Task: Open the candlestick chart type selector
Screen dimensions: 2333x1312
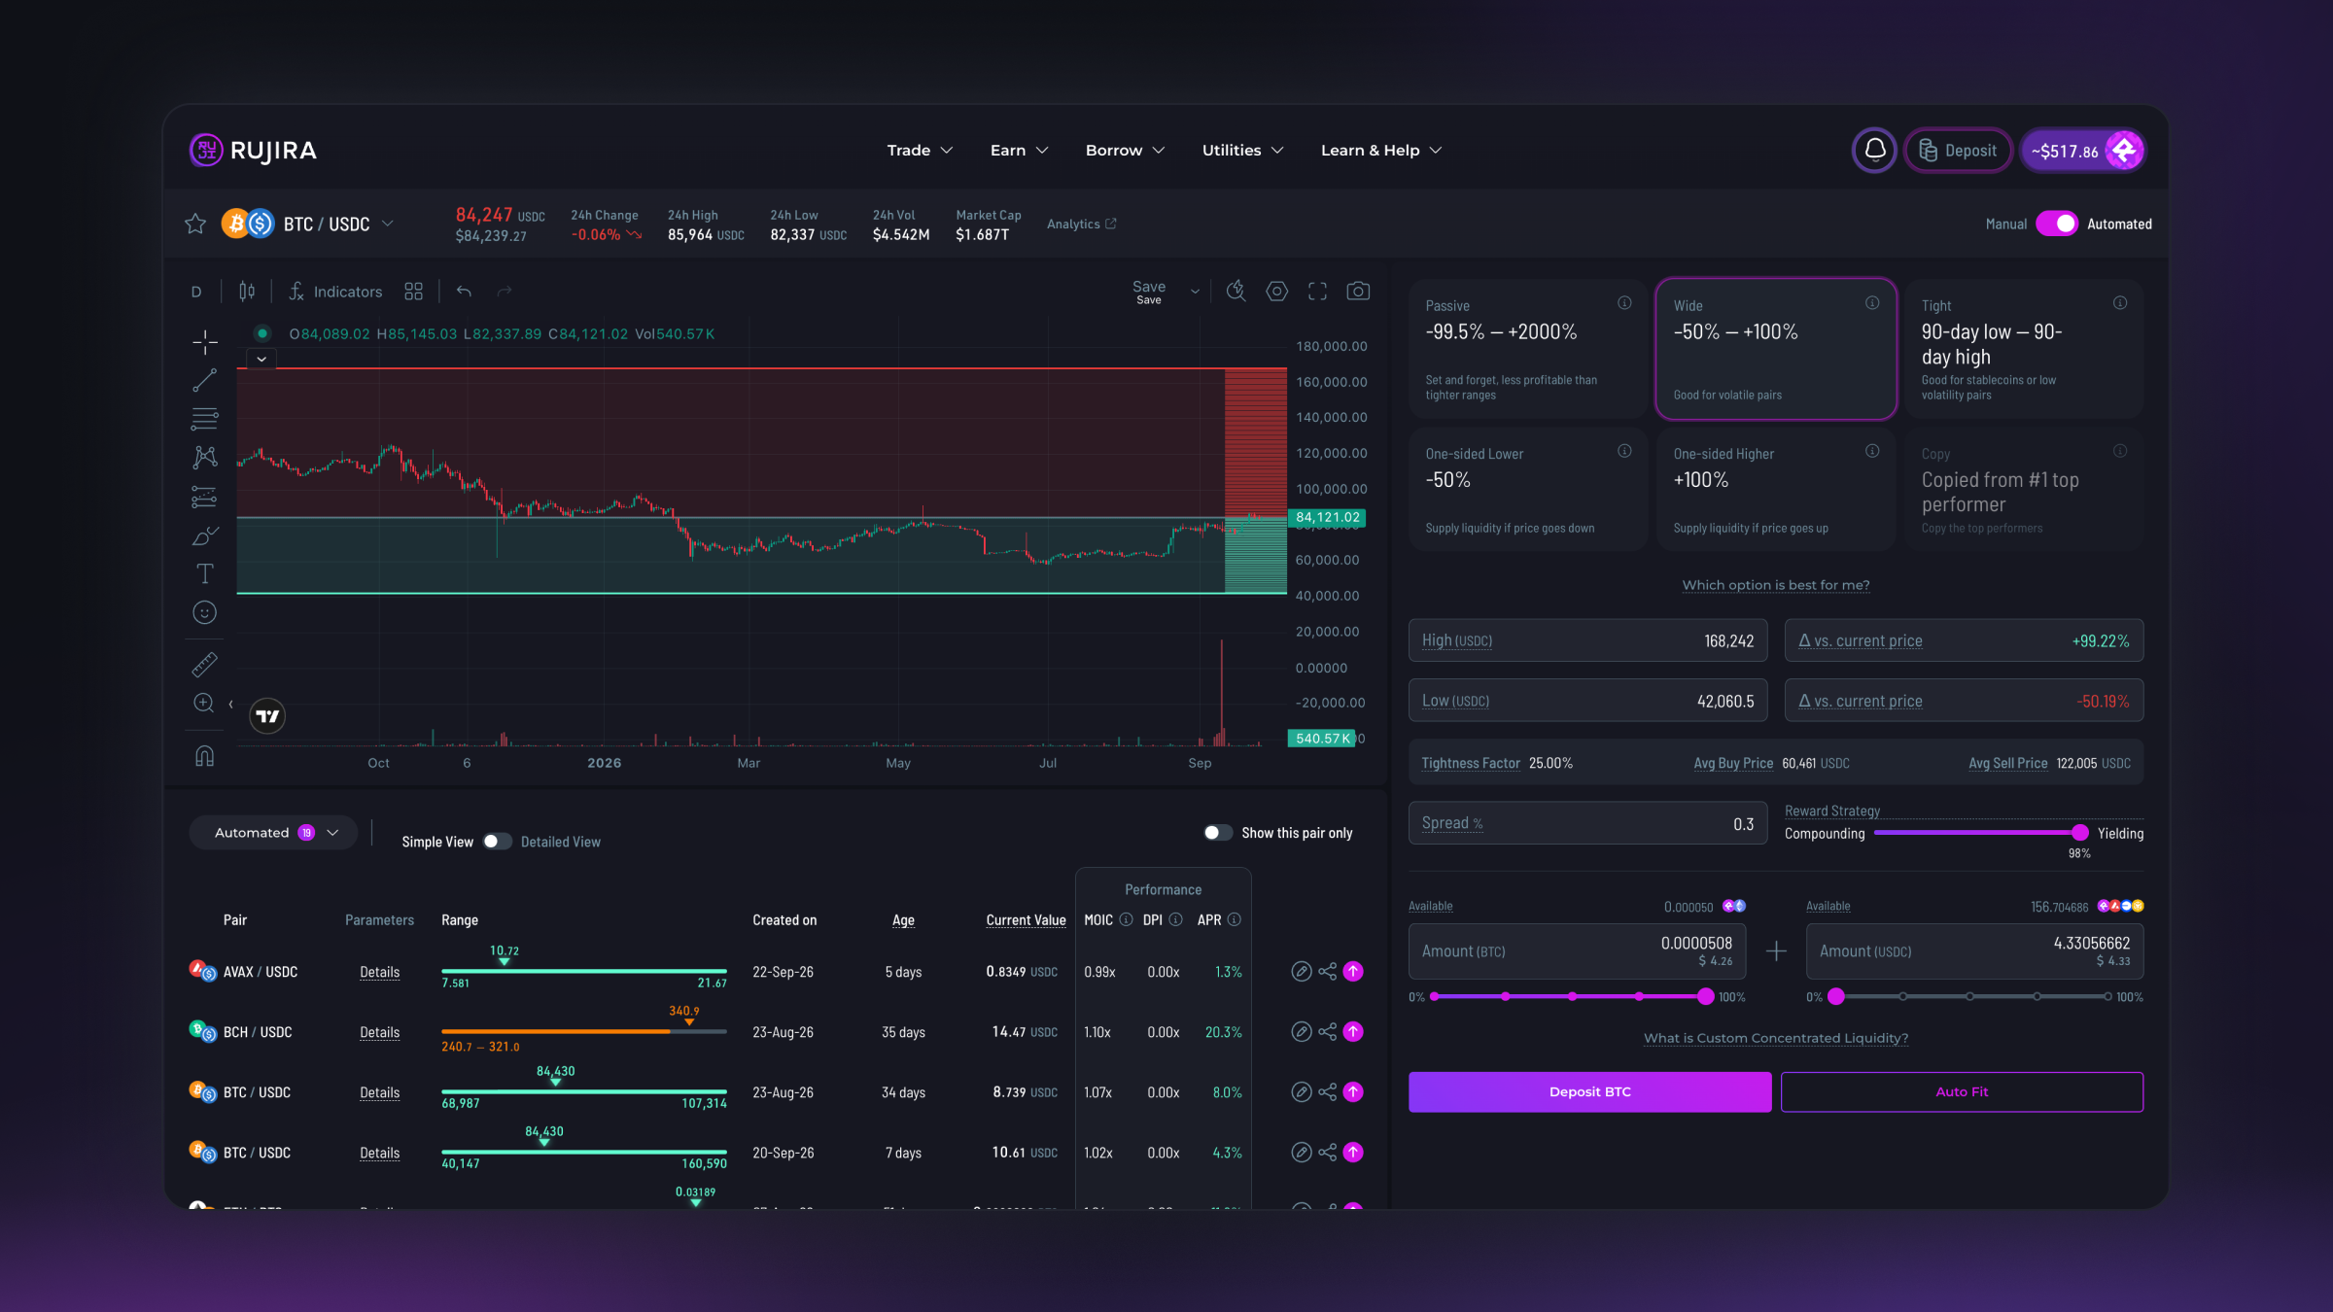Action: pos(247,292)
